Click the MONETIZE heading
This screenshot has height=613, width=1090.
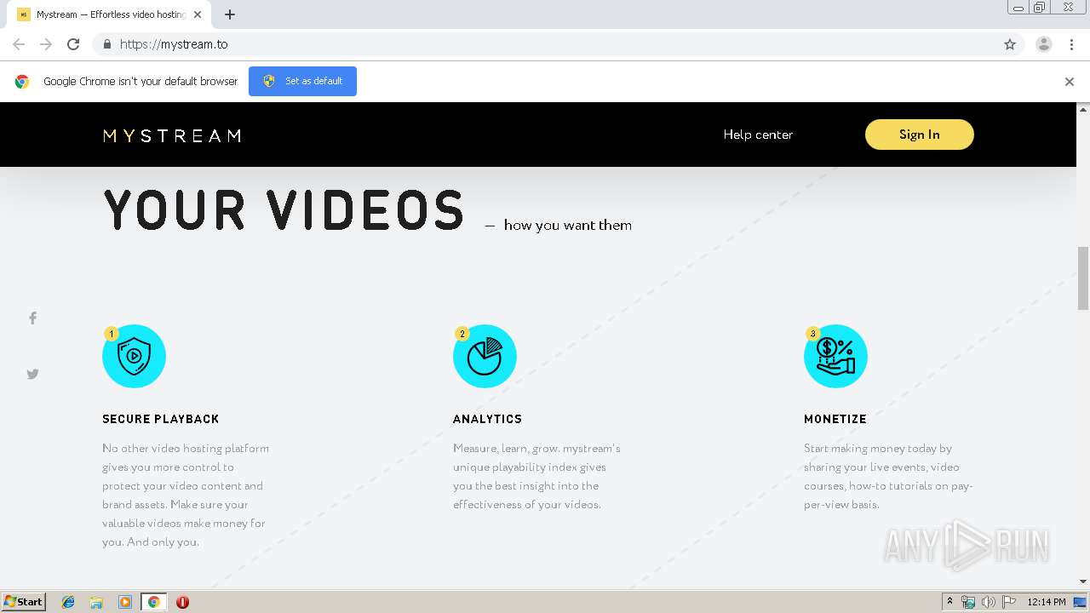tap(835, 419)
